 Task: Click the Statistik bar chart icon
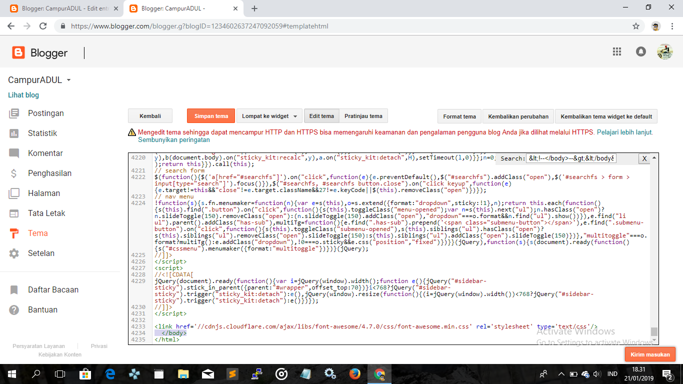point(14,133)
